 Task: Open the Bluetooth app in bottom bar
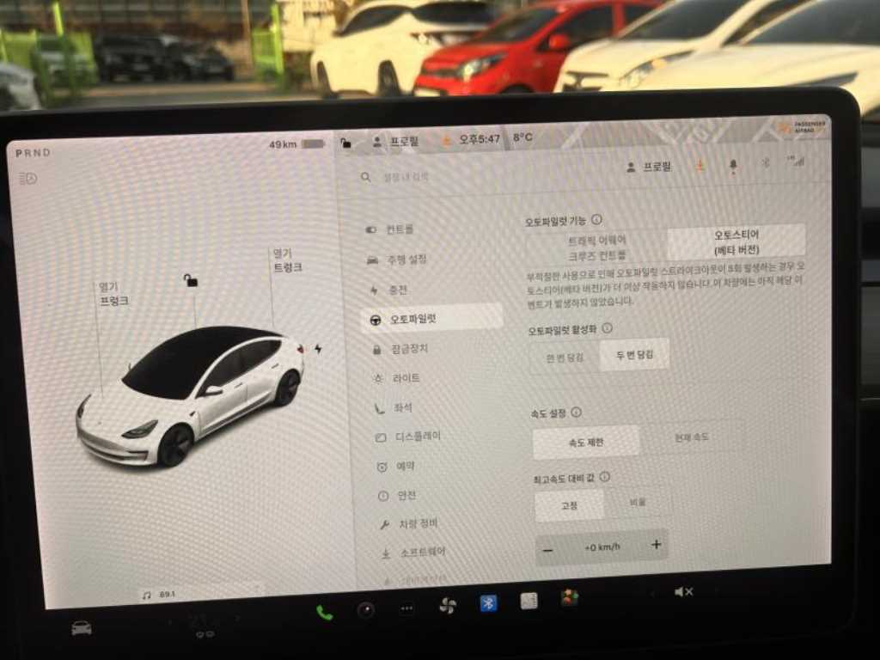[488, 603]
